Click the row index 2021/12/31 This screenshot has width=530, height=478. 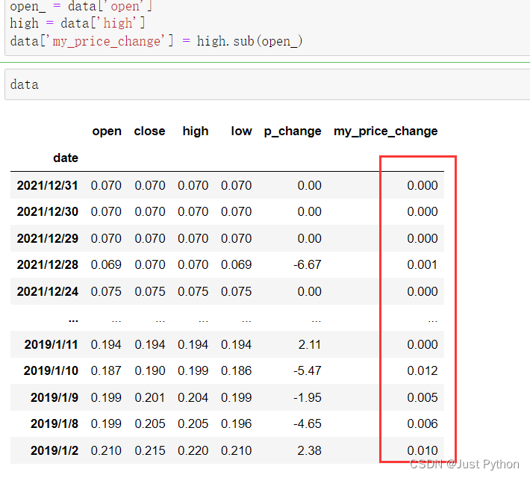[x=47, y=185]
